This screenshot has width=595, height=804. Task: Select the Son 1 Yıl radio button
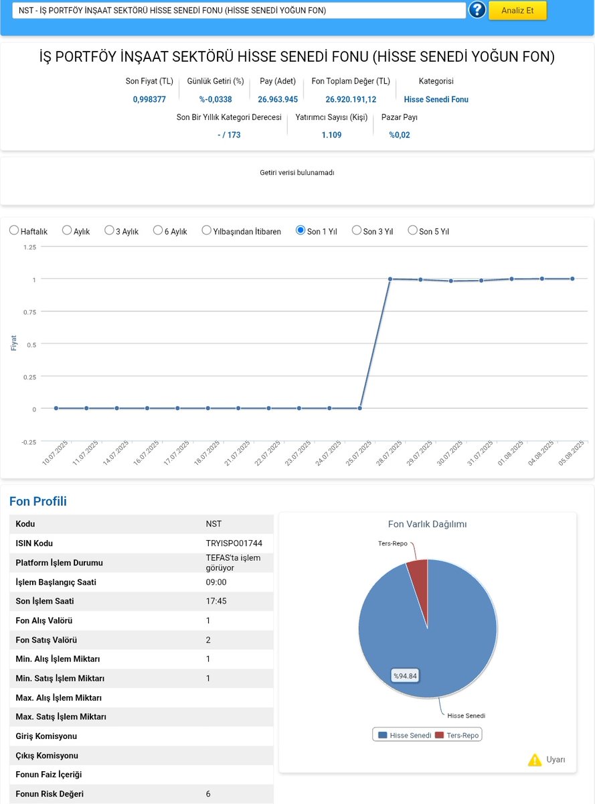coord(301,230)
